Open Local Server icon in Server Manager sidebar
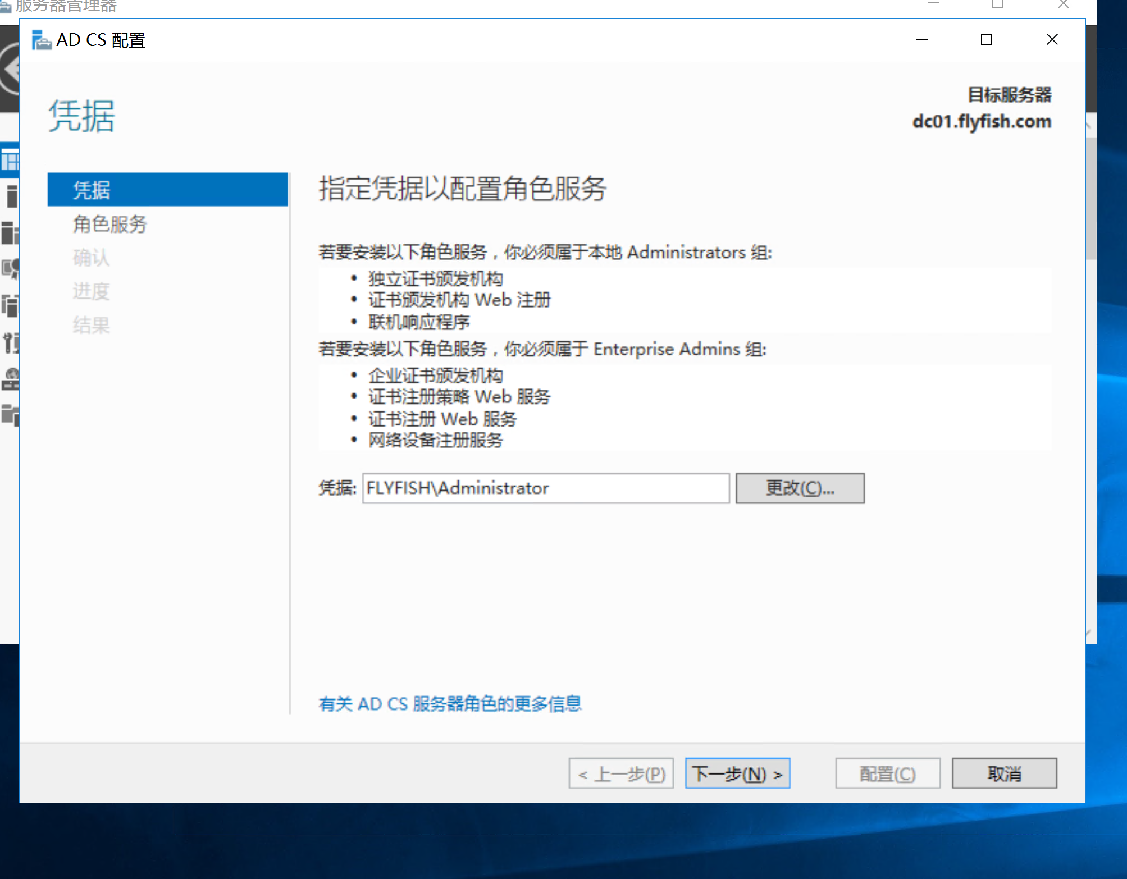The height and width of the screenshot is (879, 1127). 11,196
